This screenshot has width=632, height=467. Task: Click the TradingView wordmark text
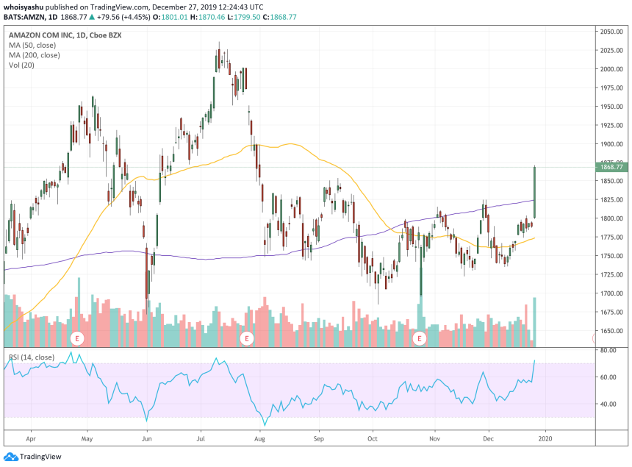click(40, 457)
